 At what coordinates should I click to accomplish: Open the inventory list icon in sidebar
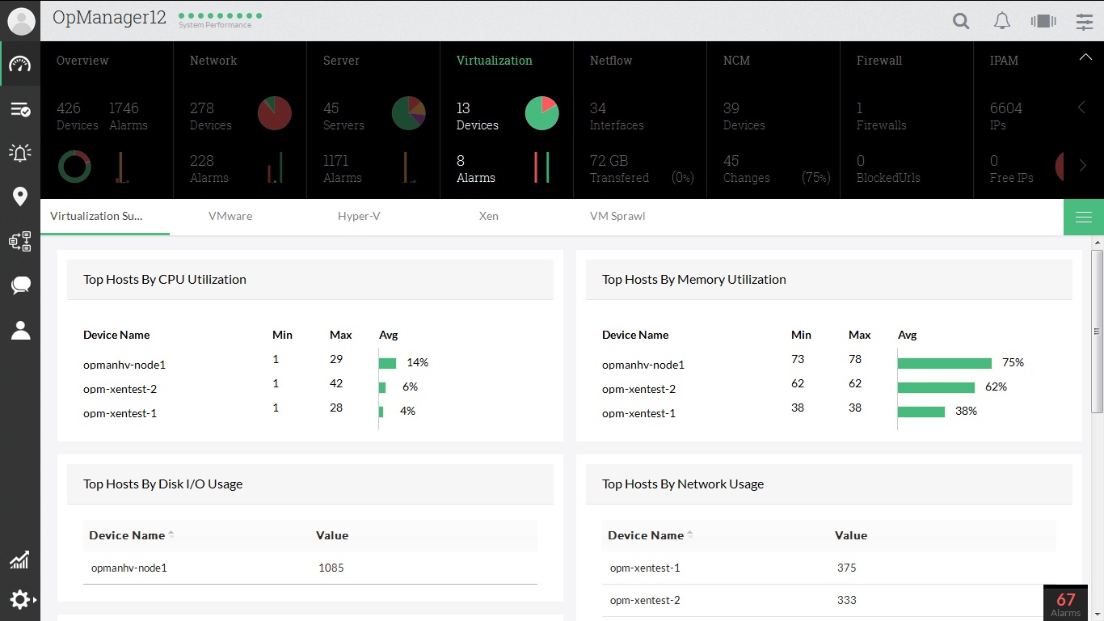pos(20,109)
